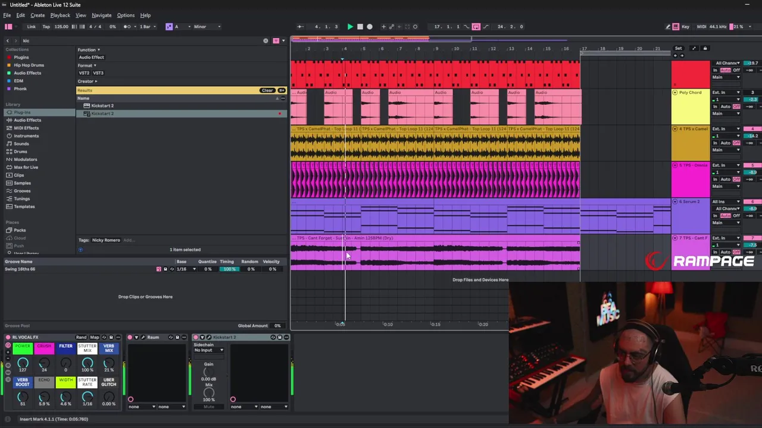Collapse the Format filter group
The height and width of the screenshot is (428, 762).
pos(87,65)
